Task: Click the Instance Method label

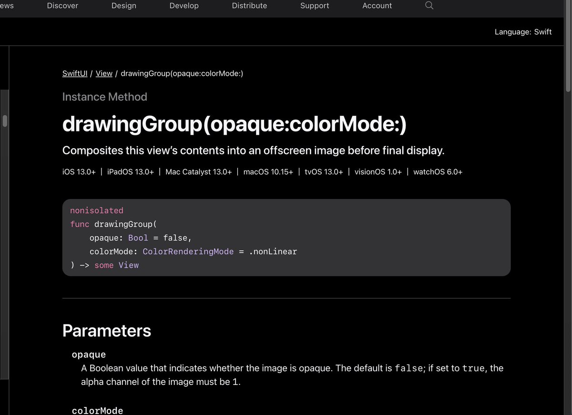Action: coord(105,97)
